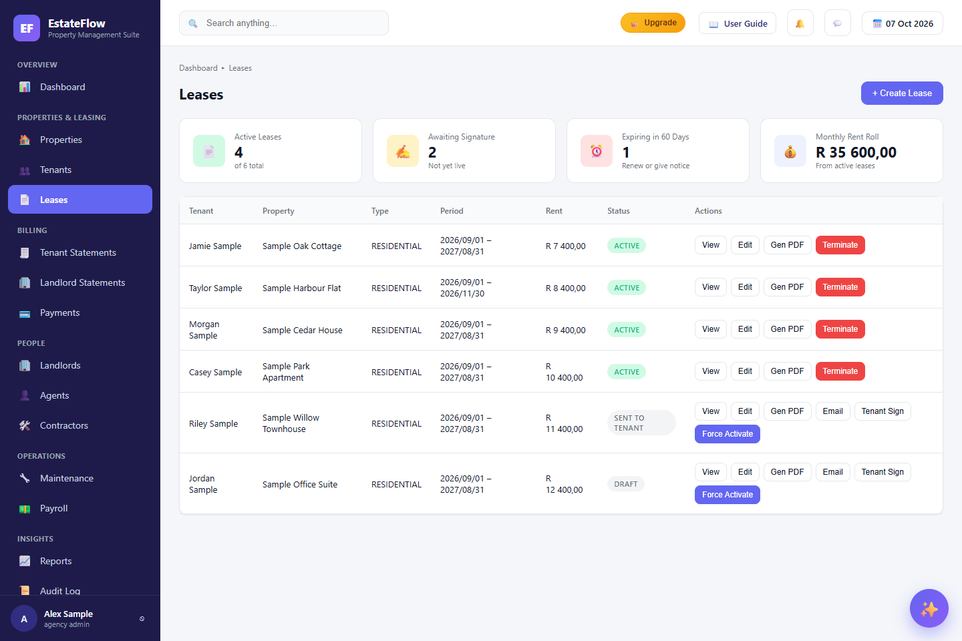Viewport: 962px width, 641px height.
Task: Click the Tenants people icon
Action: (x=25, y=170)
